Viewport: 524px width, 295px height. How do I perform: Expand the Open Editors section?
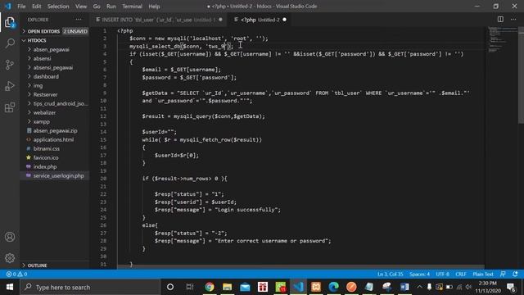[55, 31]
